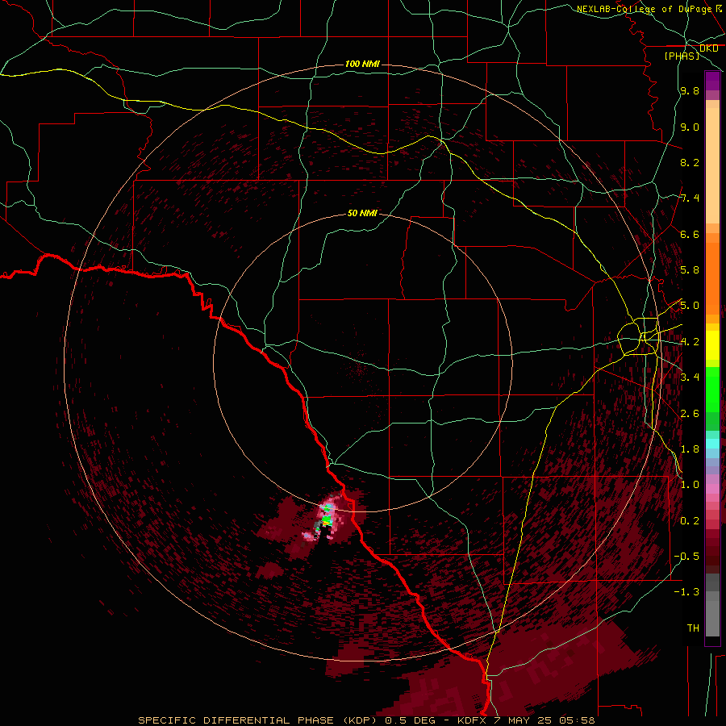Click the "100 NMI" range ring label
The width and height of the screenshot is (726, 726).
(362, 64)
